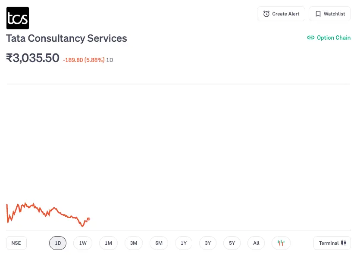The height and width of the screenshot is (259, 360).
Task: Switch chart to 1Y timeframe
Action: pyautogui.click(x=184, y=243)
